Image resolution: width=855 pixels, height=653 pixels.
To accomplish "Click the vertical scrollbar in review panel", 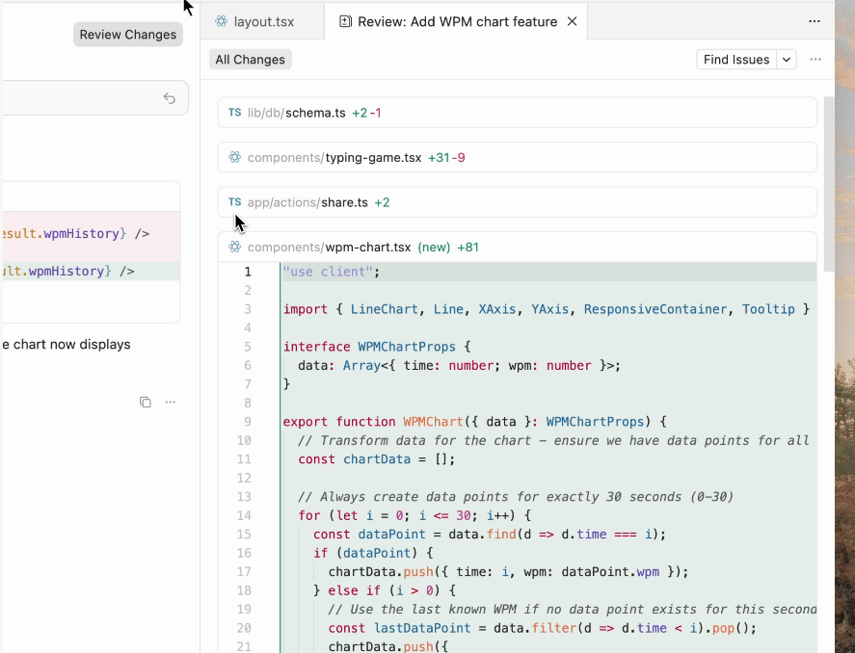I will pyautogui.click(x=828, y=183).
